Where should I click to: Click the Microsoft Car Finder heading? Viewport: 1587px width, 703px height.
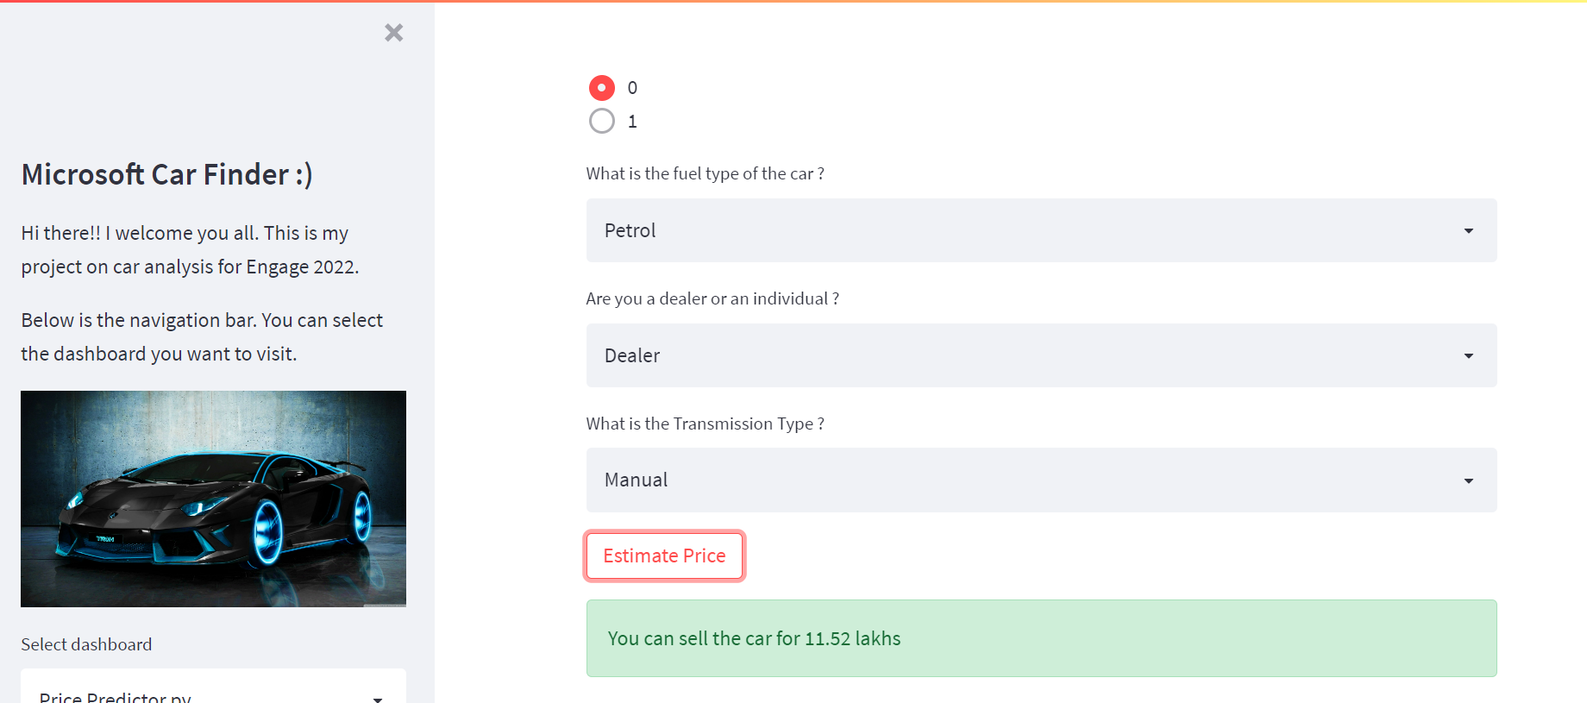(x=166, y=174)
